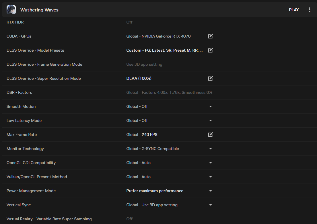Click the DSR - Factors label
This screenshot has height=224, width=317.
pyautogui.click(x=19, y=92)
